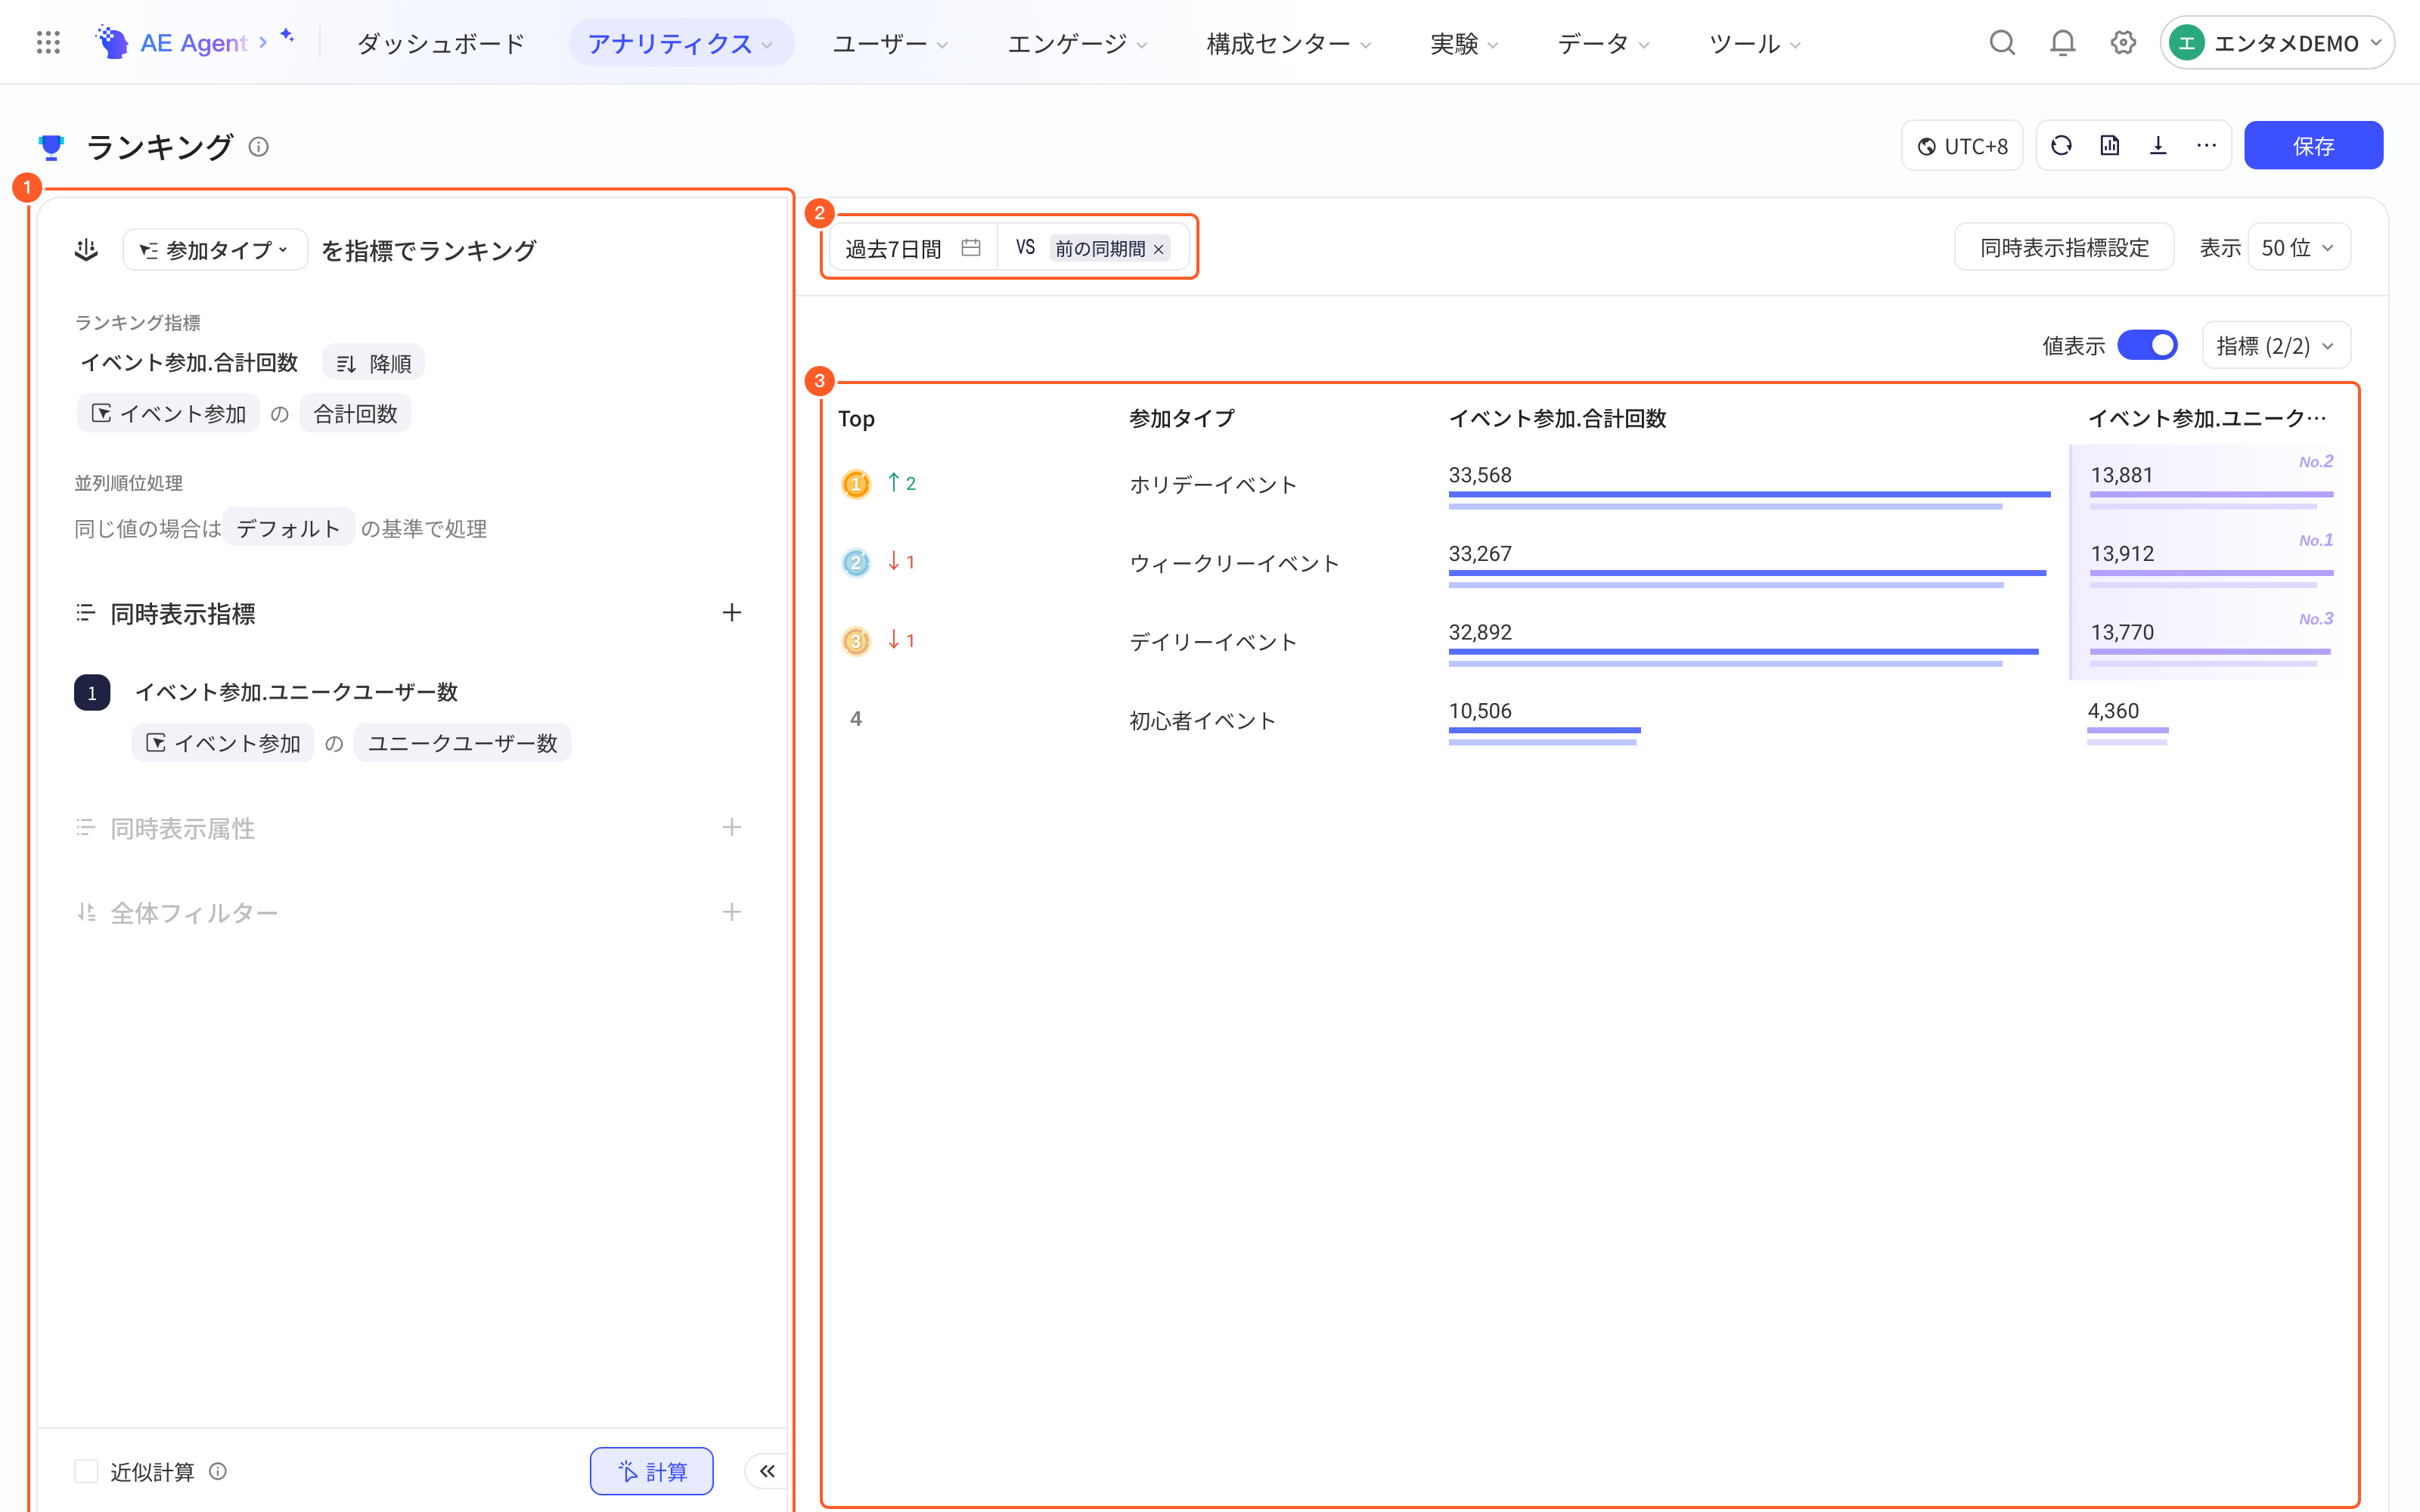
Task: Open the 実験 menu
Action: tap(1465, 43)
